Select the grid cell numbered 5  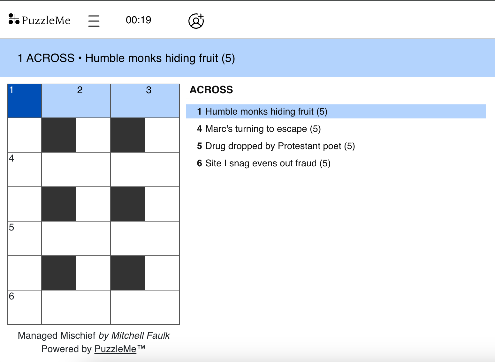25,238
